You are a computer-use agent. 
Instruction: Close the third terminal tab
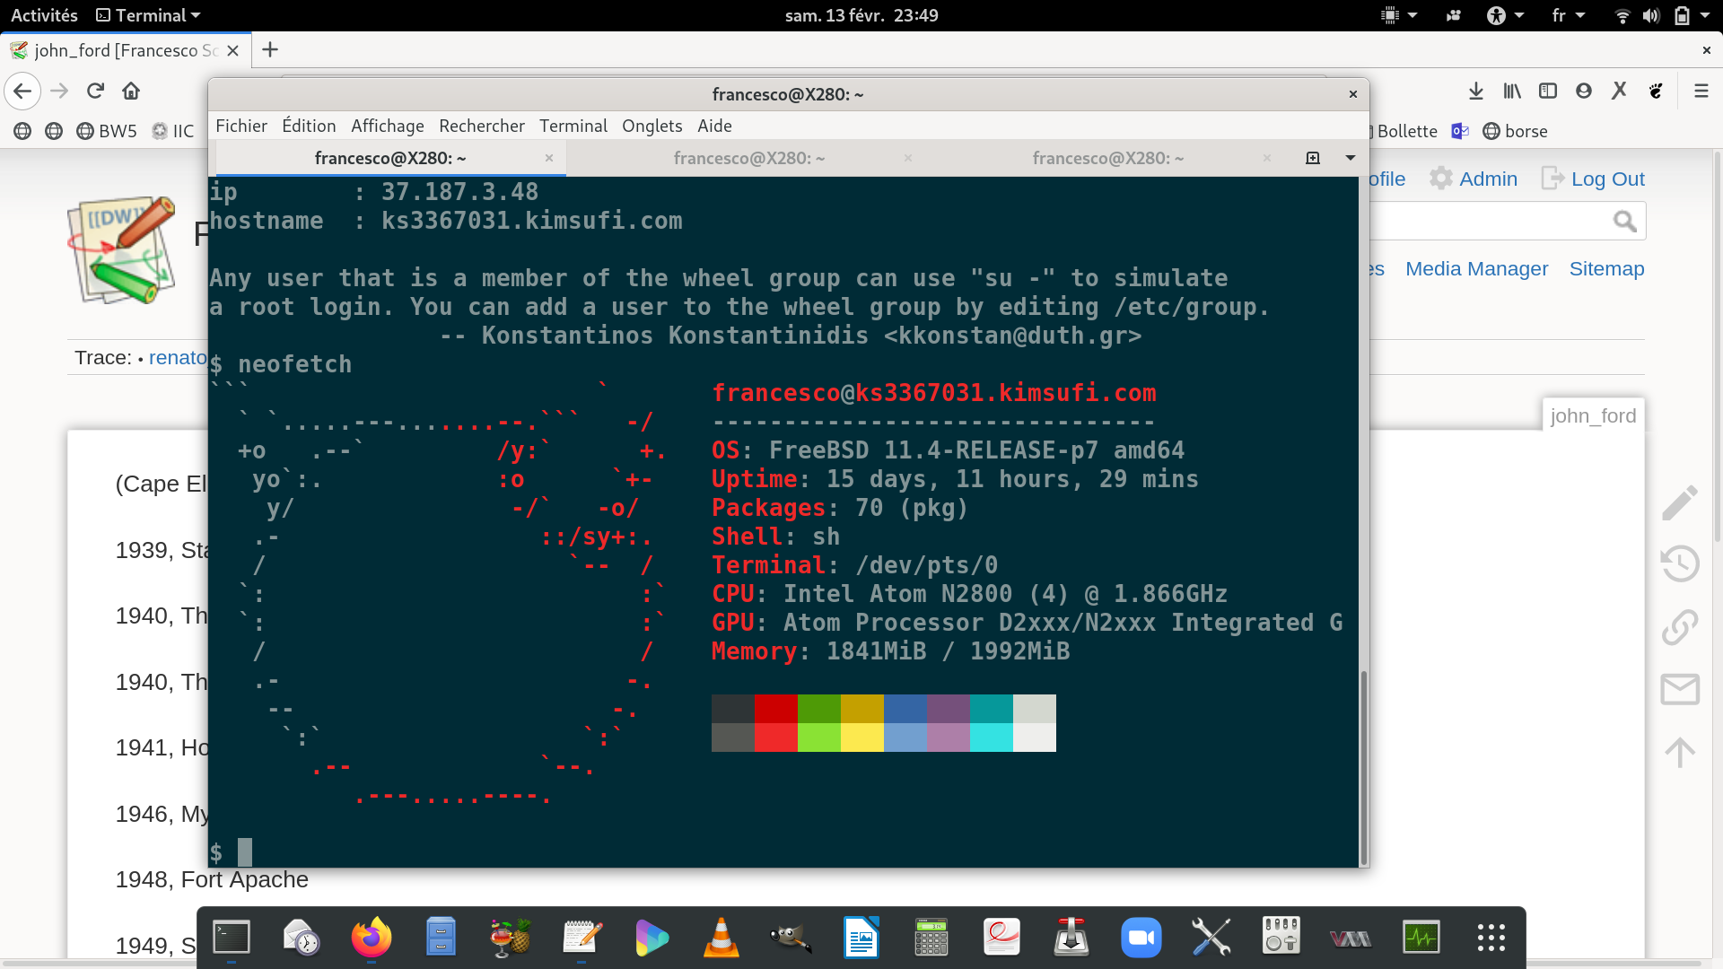coord(1266,158)
